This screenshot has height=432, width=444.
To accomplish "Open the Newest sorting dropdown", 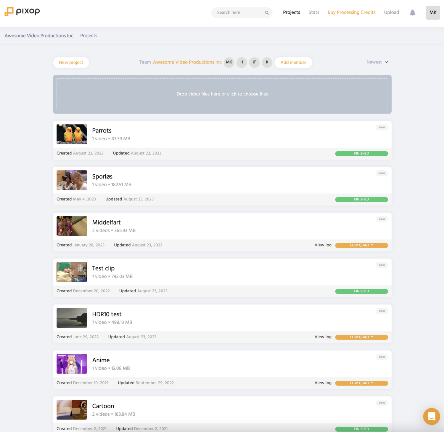I will tap(377, 62).
